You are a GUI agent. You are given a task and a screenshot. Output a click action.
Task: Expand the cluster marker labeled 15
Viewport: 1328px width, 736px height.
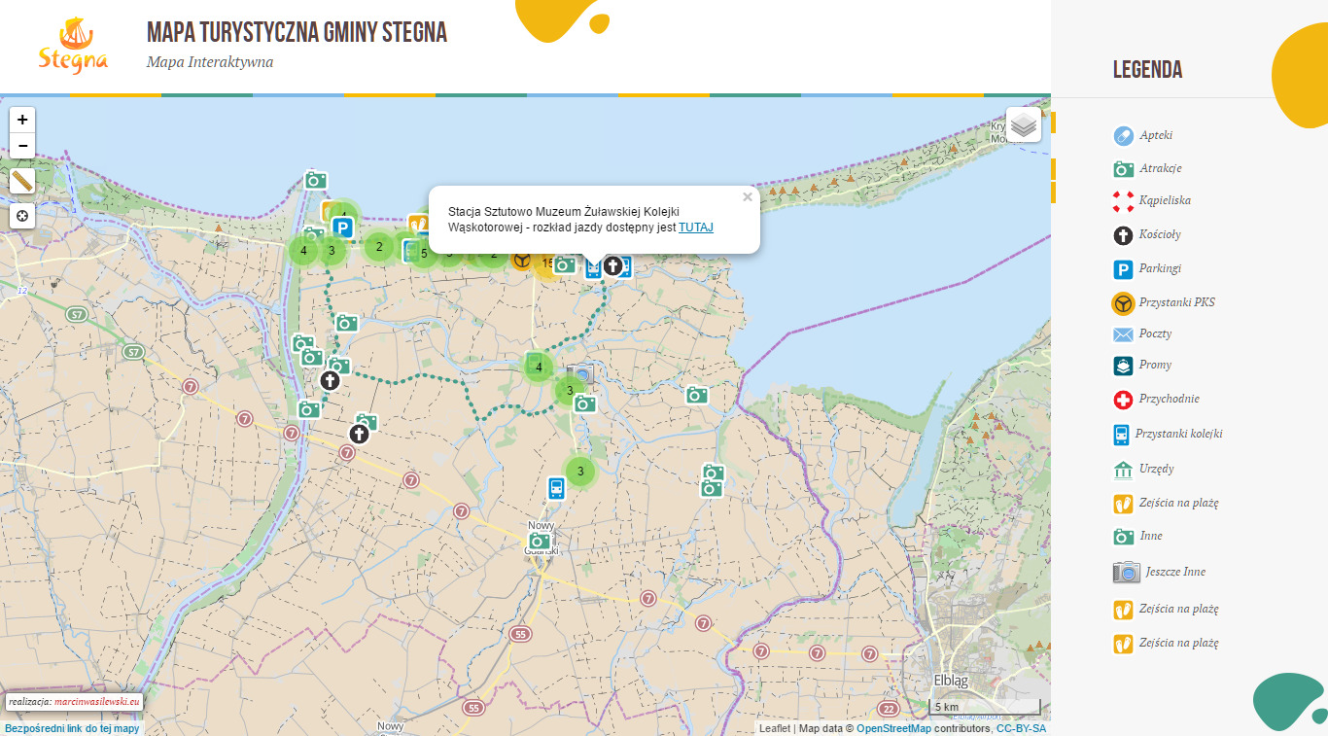pyautogui.click(x=546, y=263)
